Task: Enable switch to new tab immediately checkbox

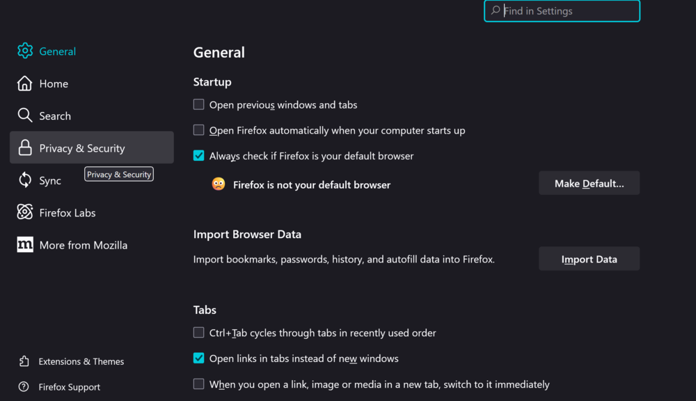Action: click(x=198, y=384)
